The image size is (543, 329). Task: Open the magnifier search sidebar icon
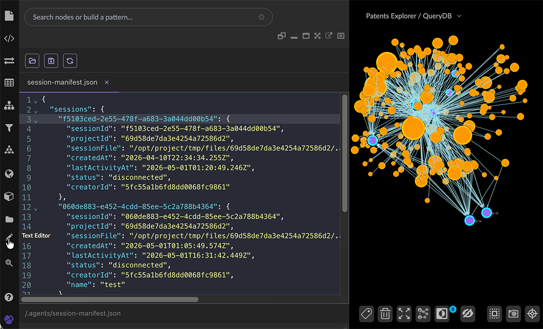[9, 263]
